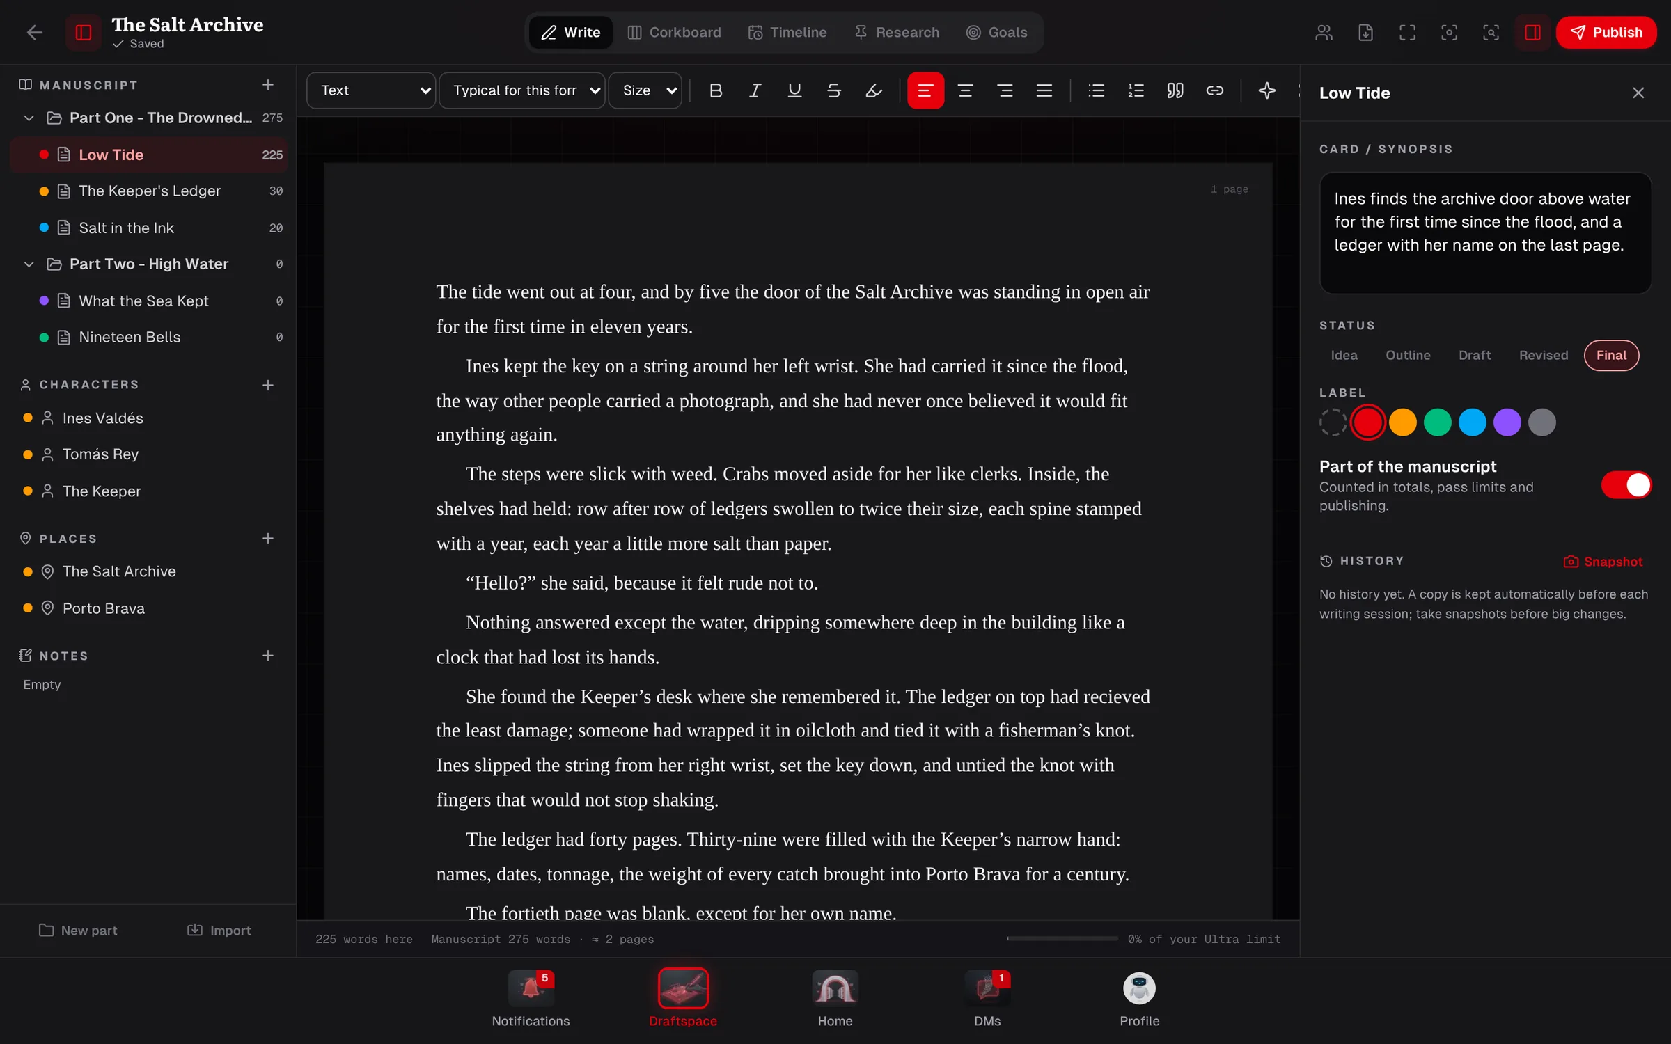Insert a hyperlink
This screenshot has height=1044, width=1671.
(x=1214, y=90)
